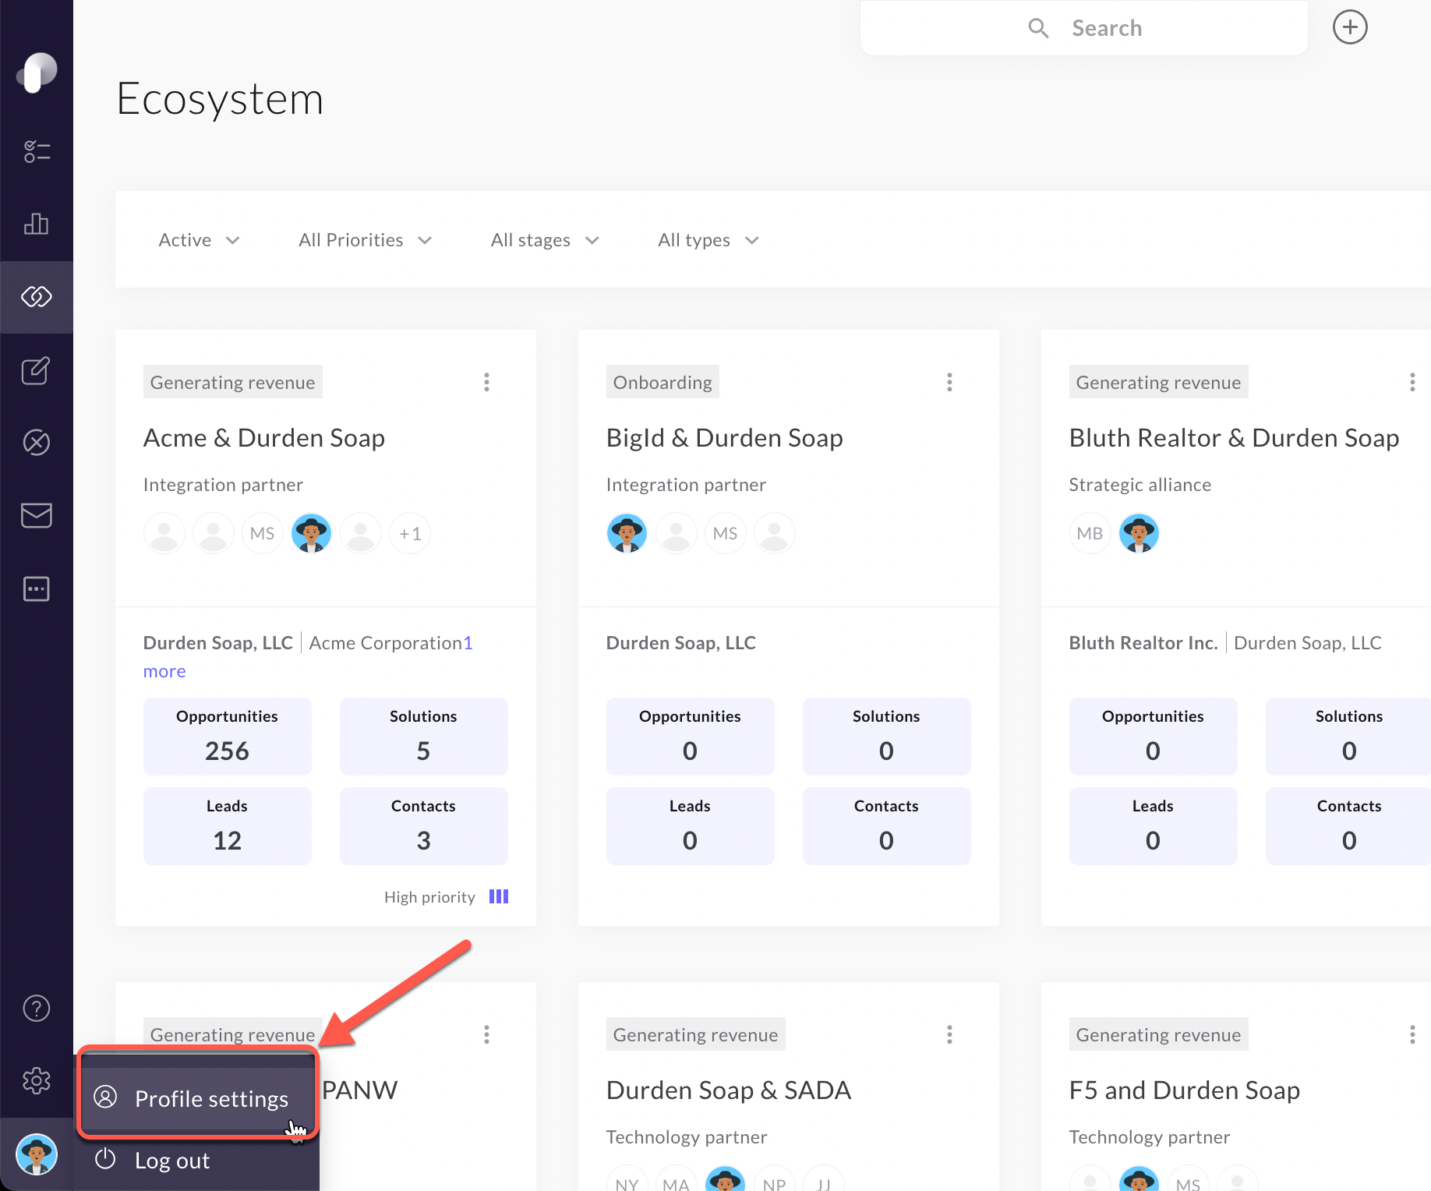Open the reports bar chart icon

[x=37, y=224]
